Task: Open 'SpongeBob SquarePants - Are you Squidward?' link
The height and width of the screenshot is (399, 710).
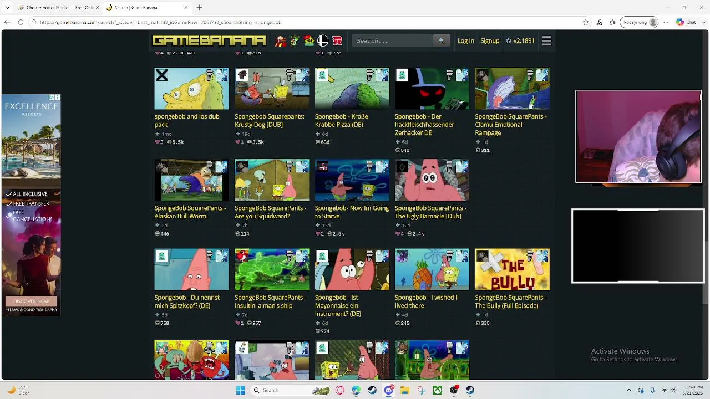Action: 270,212
